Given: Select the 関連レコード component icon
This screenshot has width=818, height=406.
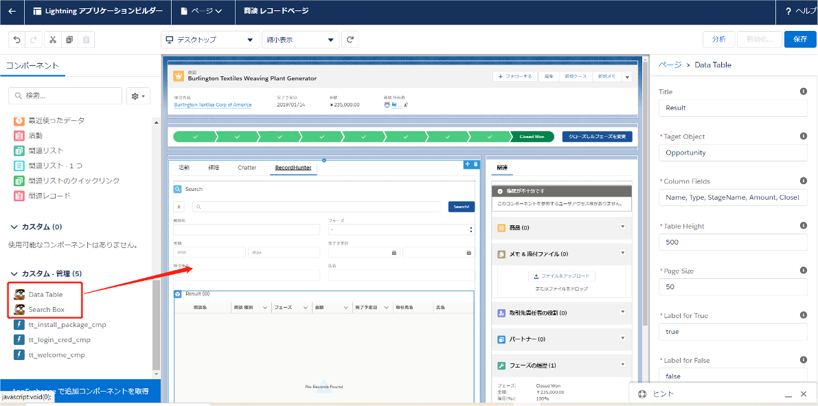Looking at the screenshot, I should (19, 196).
